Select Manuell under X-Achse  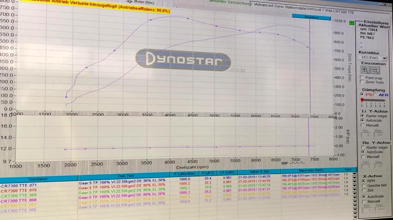point(364,201)
